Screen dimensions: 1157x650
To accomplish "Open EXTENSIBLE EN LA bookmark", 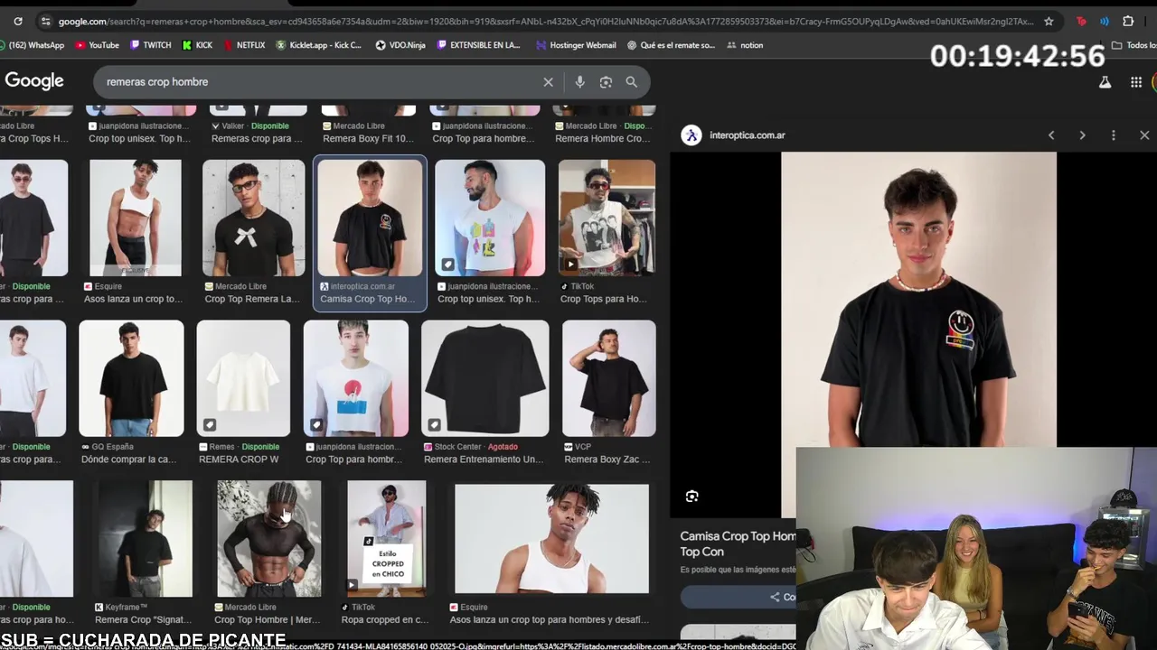I will click(479, 45).
